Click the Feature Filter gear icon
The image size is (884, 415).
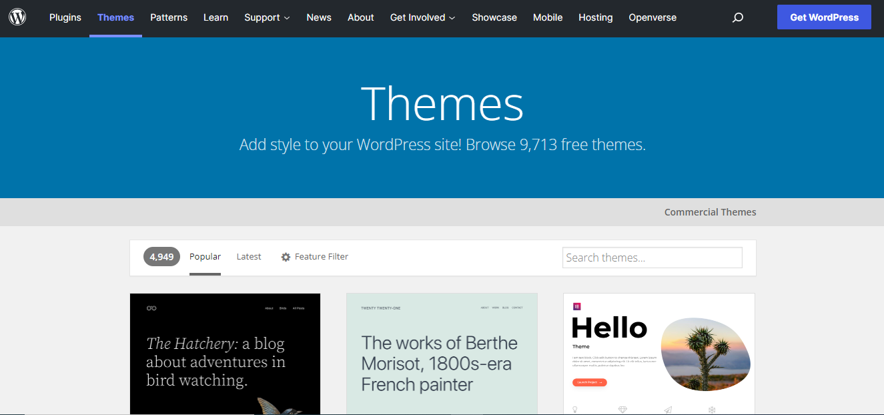tap(286, 257)
